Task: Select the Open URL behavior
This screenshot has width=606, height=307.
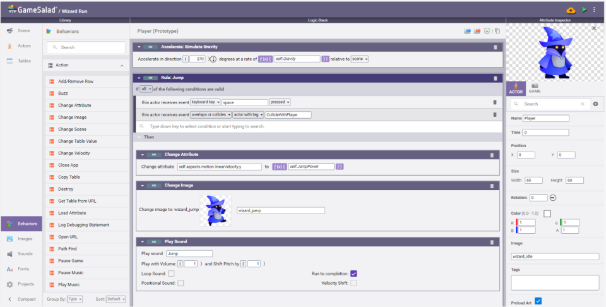Action: [x=86, y=237]
